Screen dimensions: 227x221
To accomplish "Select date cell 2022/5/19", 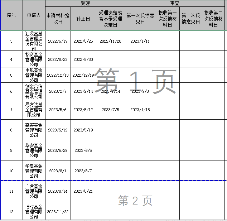I will [x=58, y=41].
